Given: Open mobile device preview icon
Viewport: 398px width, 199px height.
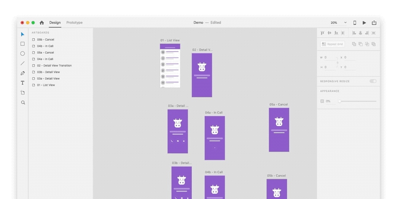Looking at the screenshot, I should point(355,23).
